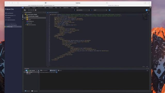Open Dashboard in Che sidebar
The height and width of the screenshot is (93, 165).
click(x=10, y=13)
